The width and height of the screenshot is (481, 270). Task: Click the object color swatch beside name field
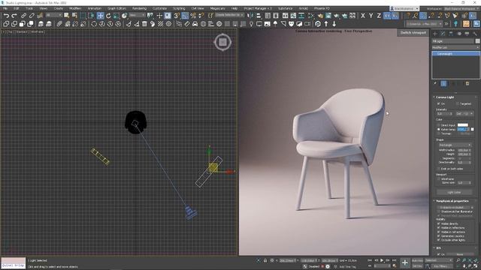477,41
